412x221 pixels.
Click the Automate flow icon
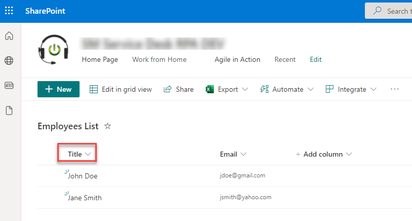coord(265,89)
